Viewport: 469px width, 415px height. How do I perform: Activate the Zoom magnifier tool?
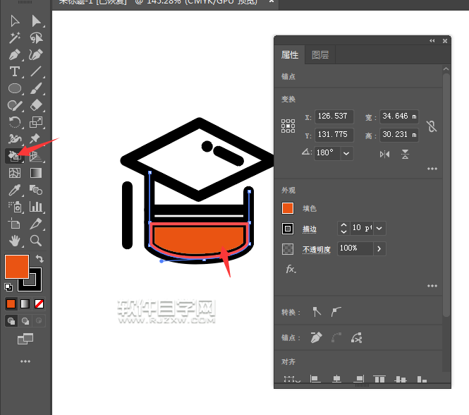(x=36, y=241)
